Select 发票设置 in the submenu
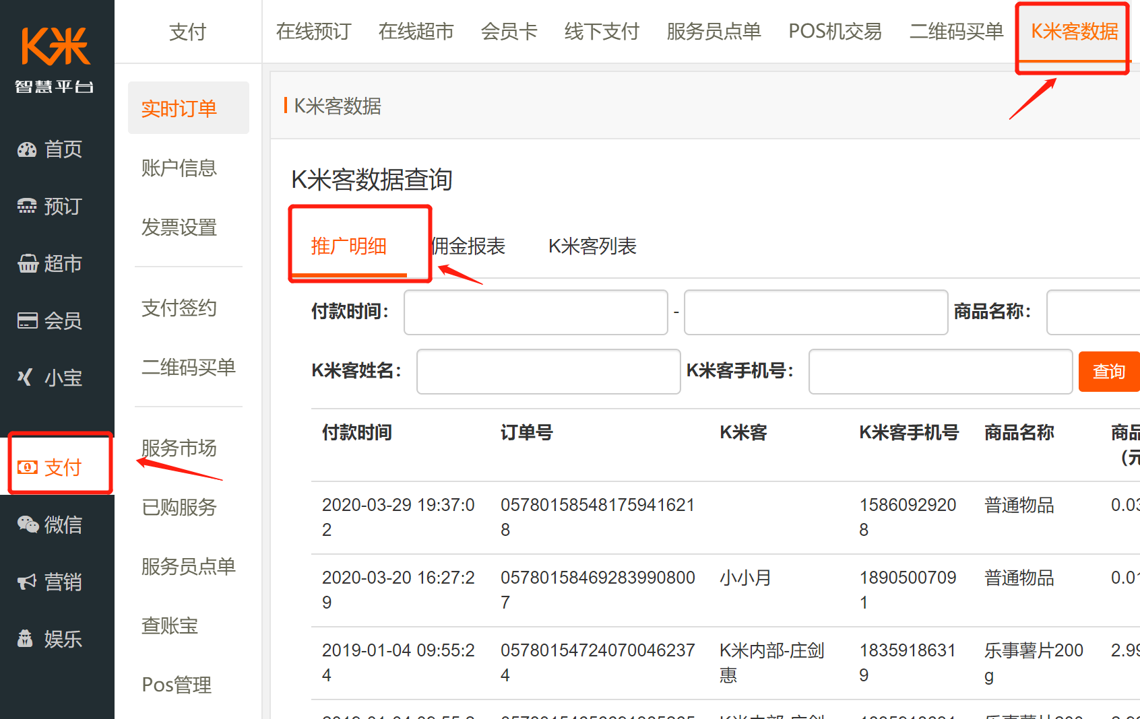The height and width of the screenshot is (719, 1140). [179, 227]
